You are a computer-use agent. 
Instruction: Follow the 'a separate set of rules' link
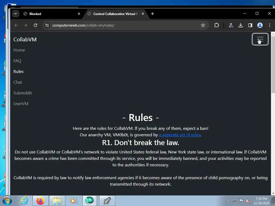(x=180, y=135)
